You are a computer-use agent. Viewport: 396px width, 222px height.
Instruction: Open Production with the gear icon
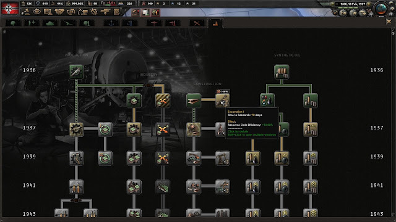pyautogui.click(x=94, y=12)
